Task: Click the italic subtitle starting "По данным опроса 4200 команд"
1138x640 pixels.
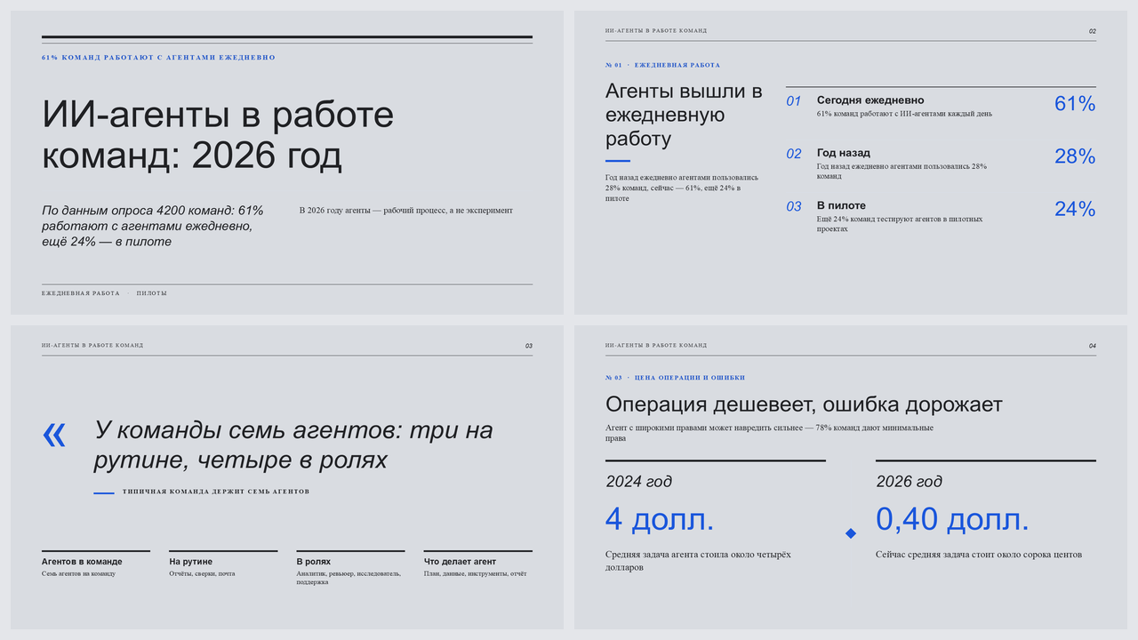Action: click(153, 226)
